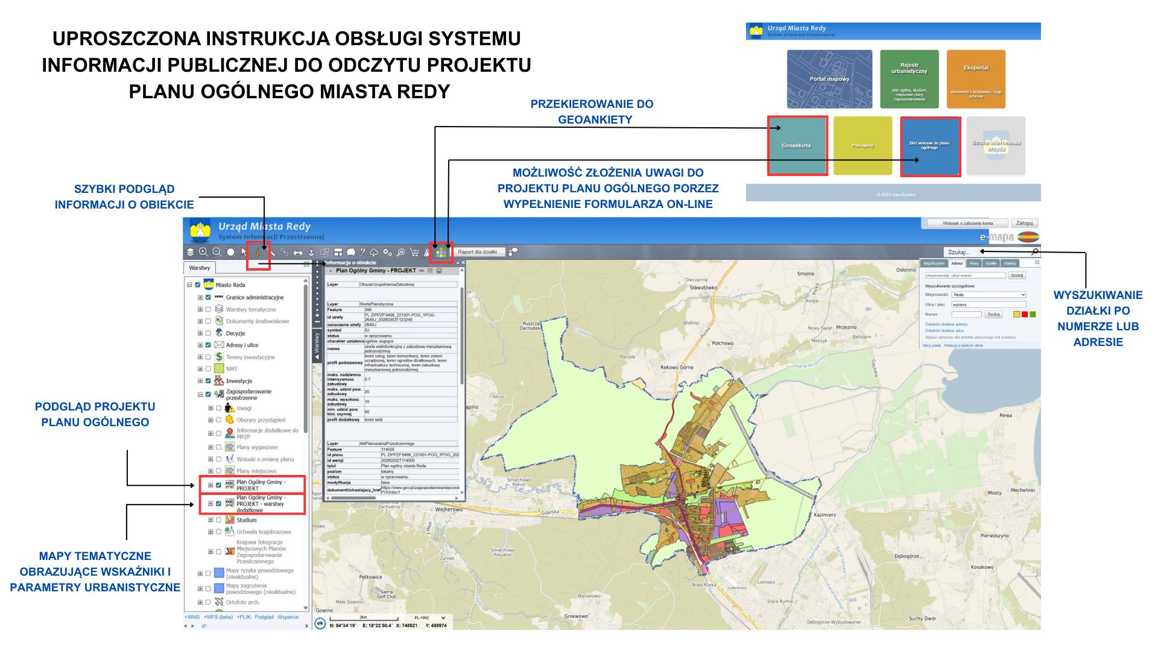Click the zoom out magnifier tool
The height and width of the screenshot is (651, 1158).
(217, 252)
